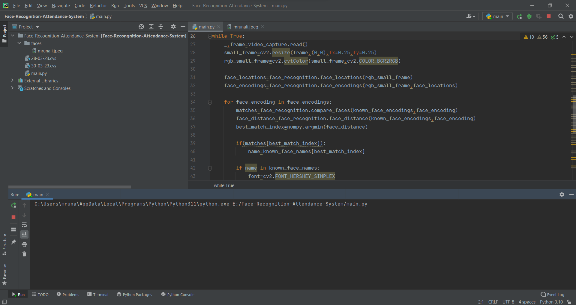Go to next highlighted error arrow
Screen dimensions: 576x305
572,37
